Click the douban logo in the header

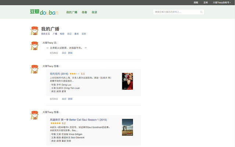[x=44, y=12]
